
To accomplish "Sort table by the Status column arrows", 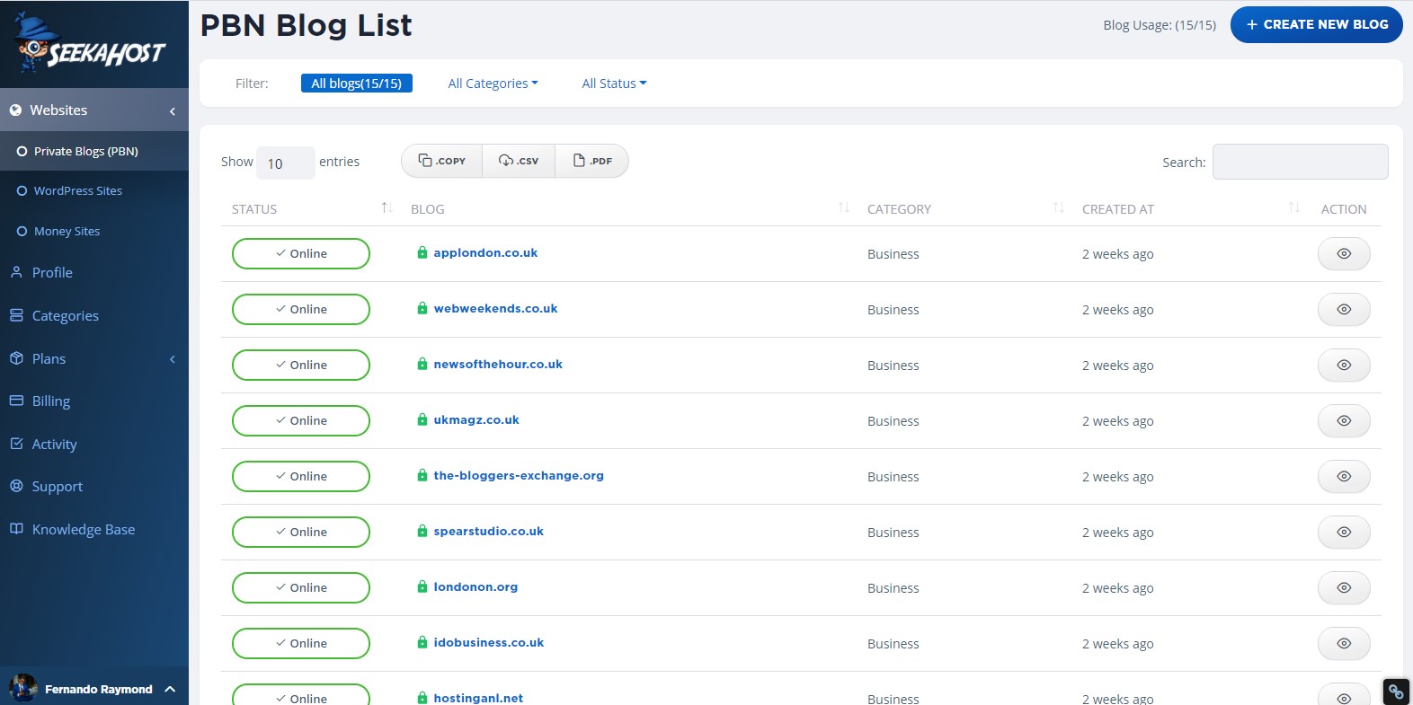I will 387,208.
